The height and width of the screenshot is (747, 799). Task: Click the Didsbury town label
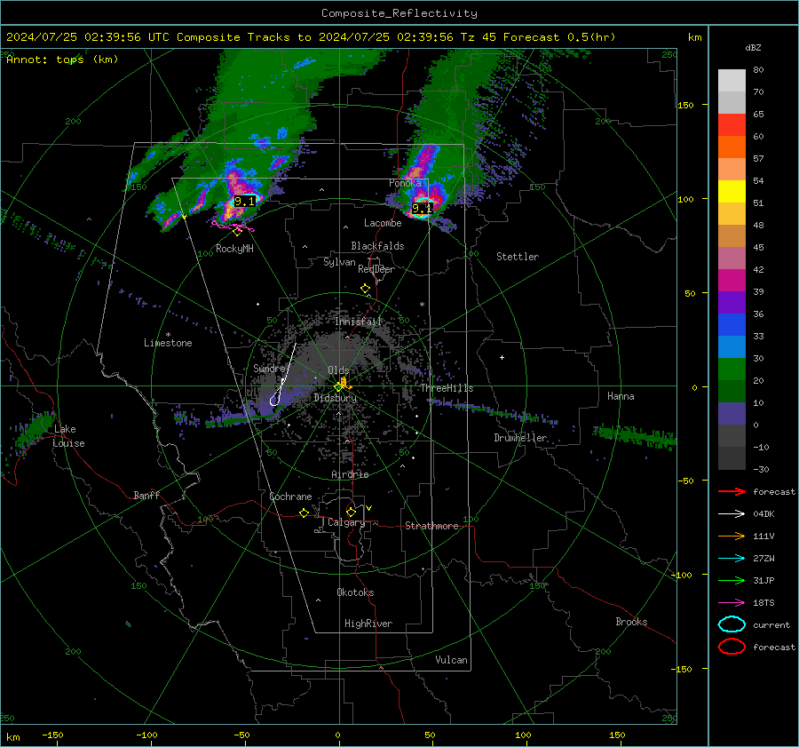click(335, 398)
